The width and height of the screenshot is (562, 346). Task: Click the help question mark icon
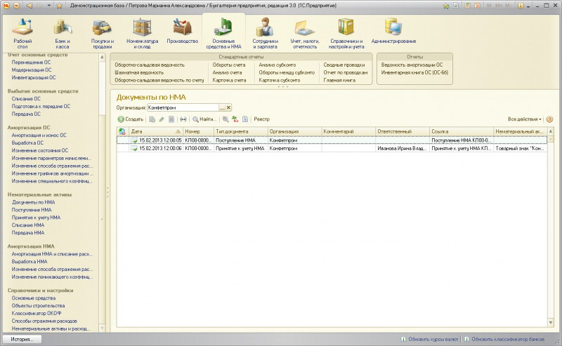click(x=549, y=119)
